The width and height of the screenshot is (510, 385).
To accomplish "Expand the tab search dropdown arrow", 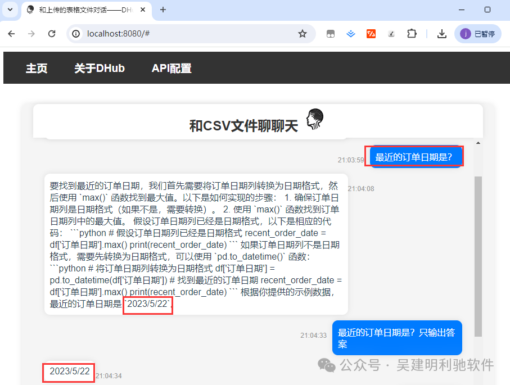I will (10, 10).
